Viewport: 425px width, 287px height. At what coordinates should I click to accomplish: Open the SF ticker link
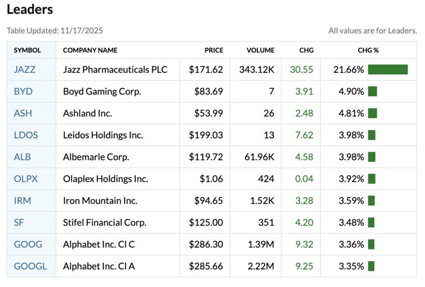(19, 222)
